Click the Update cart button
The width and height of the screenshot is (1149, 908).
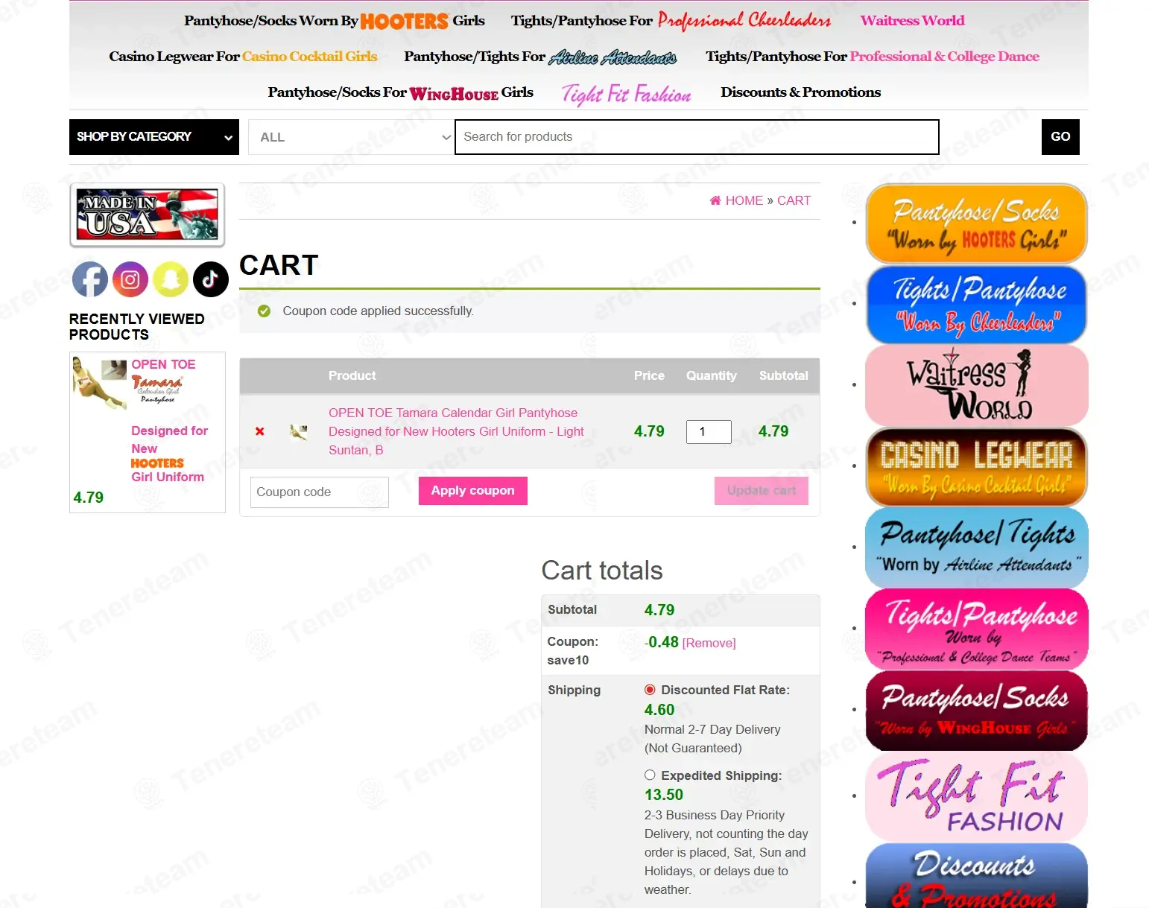tap(762, 491)
